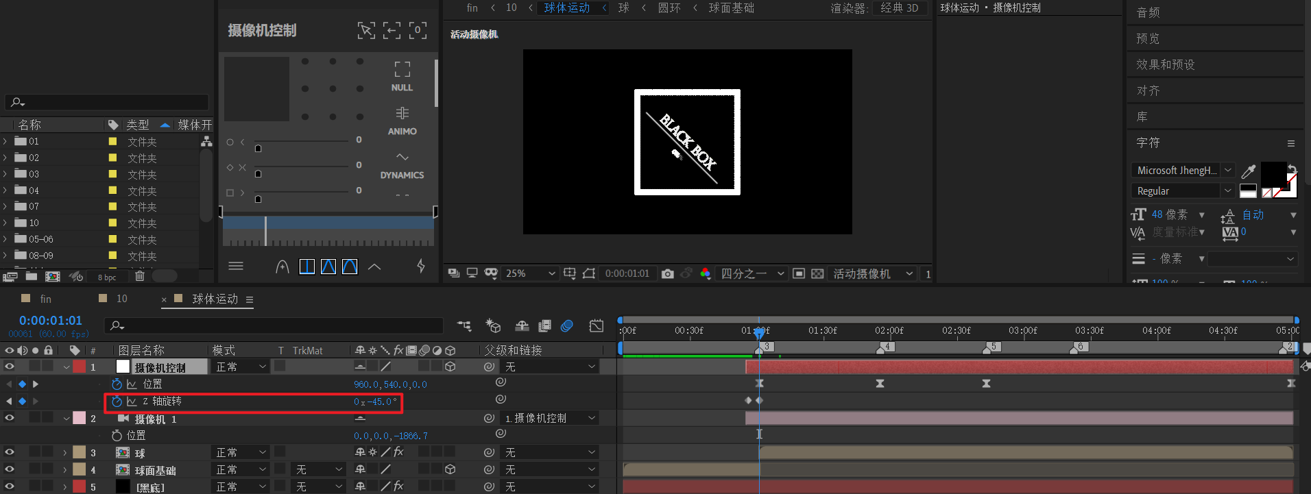Switch to the fin timeline tab
Viewport: 1311px width, 494px height.
45,299
